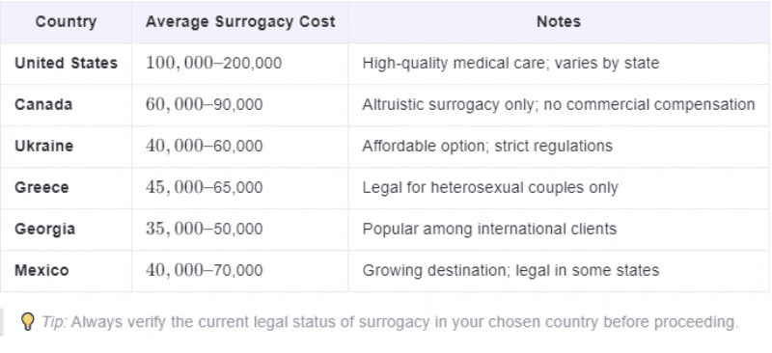
Task: Select the Country column header
Action: coord(66,21)
